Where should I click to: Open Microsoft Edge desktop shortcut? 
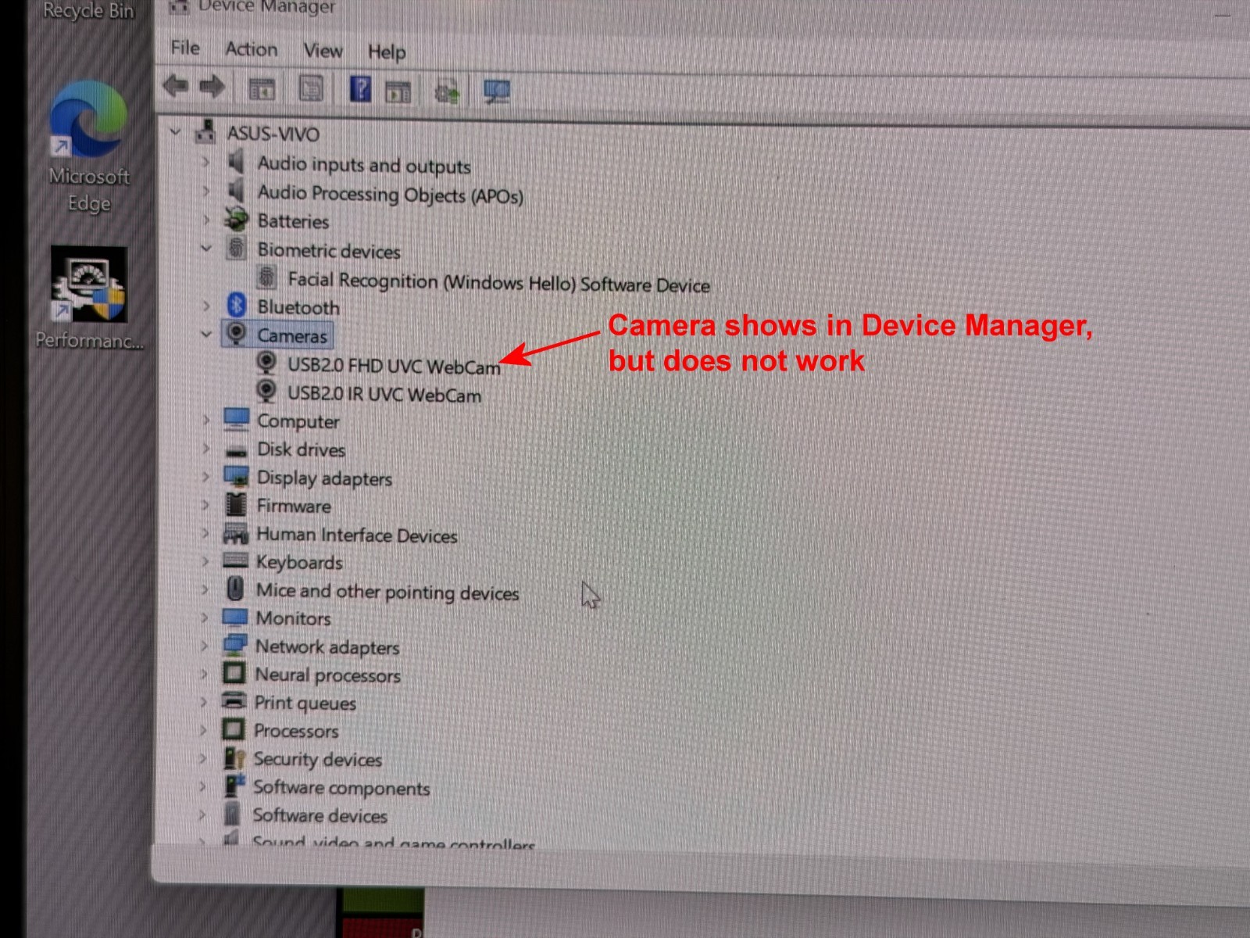point(88,147)
